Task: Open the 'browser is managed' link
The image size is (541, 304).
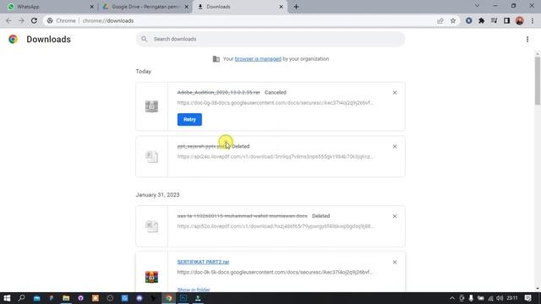Action: coord(258,59)
